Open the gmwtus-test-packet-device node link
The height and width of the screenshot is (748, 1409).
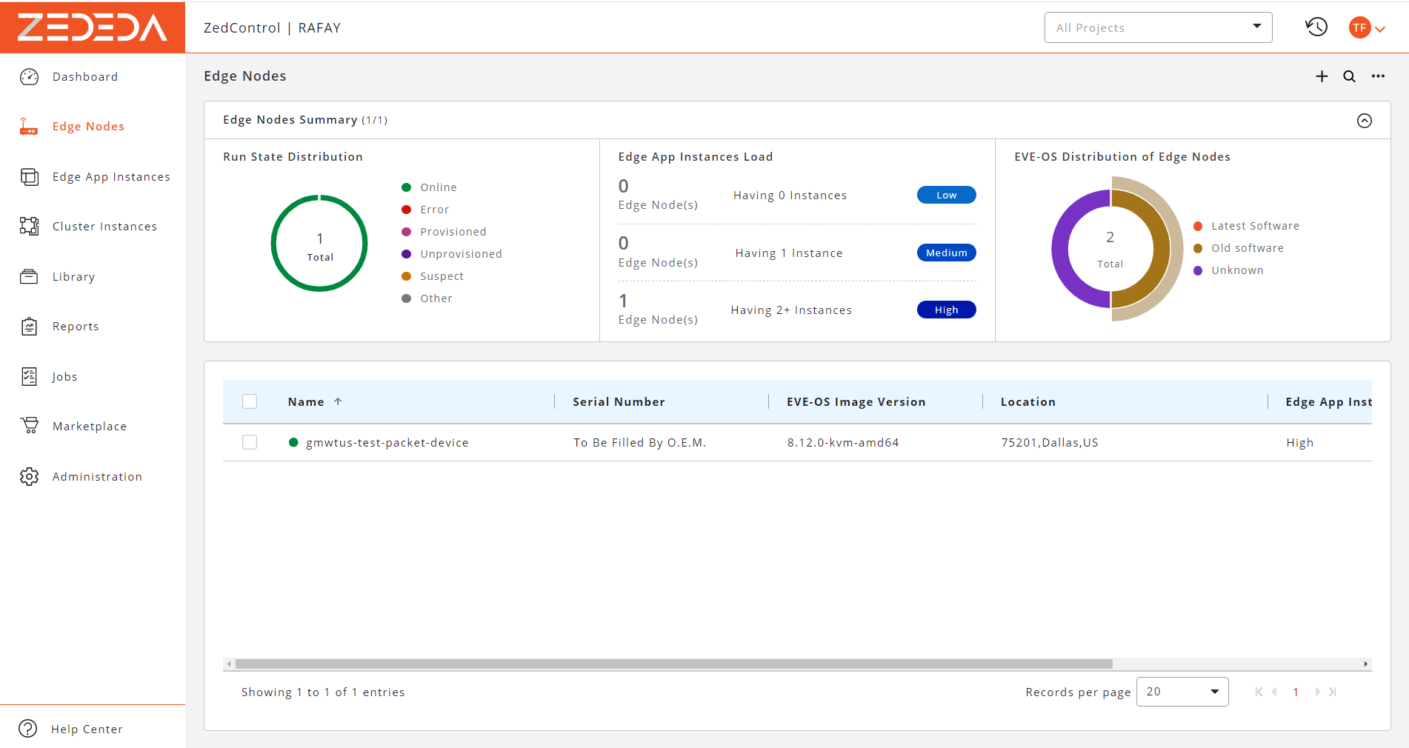point(387,443)
